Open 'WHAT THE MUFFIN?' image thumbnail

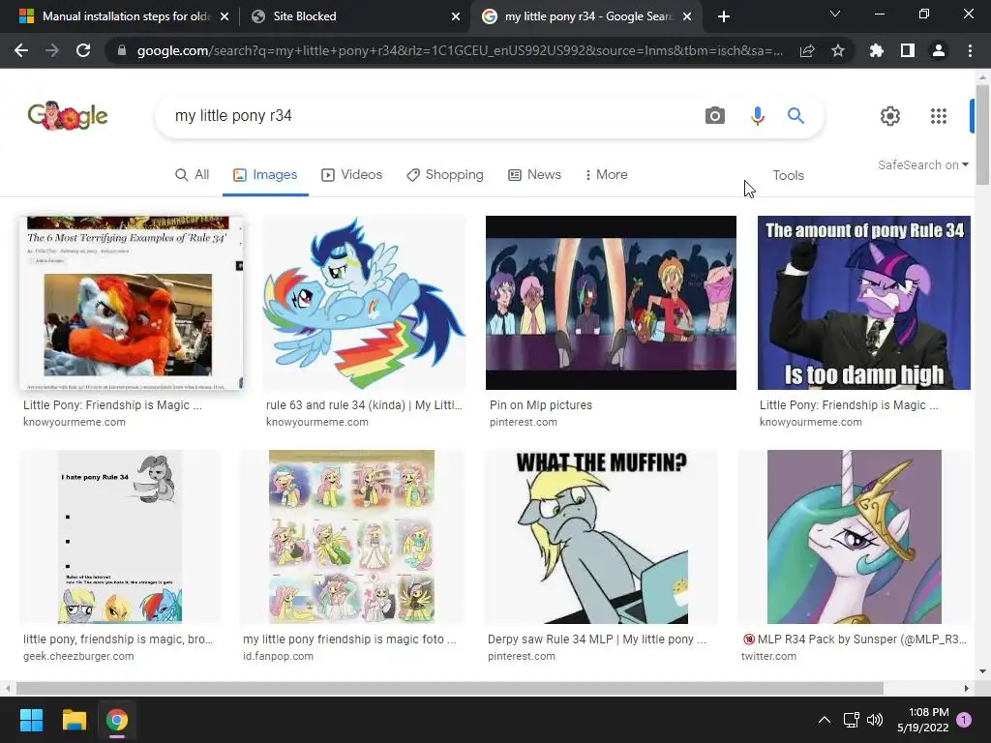tap(601, 537)
